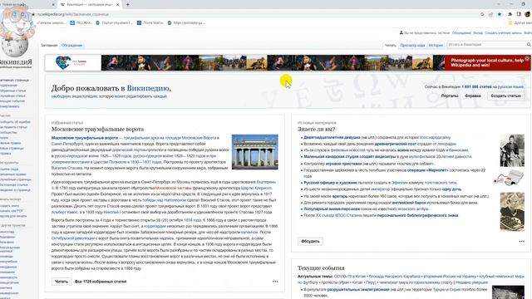The height and width of the screenshot is (299, 532).
Task: Open Случайная статья sidebar link
Action: [12, 96]
